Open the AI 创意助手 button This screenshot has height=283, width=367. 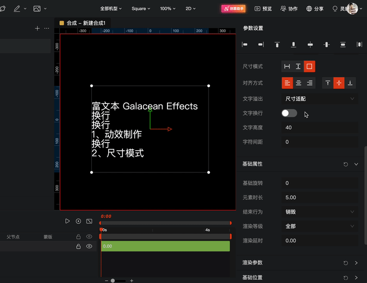(x=234, y=9)
